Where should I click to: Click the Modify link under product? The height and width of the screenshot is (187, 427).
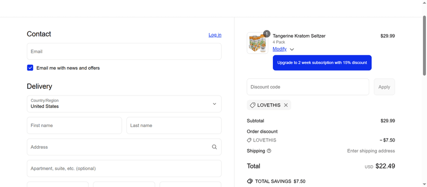[280, 49]
